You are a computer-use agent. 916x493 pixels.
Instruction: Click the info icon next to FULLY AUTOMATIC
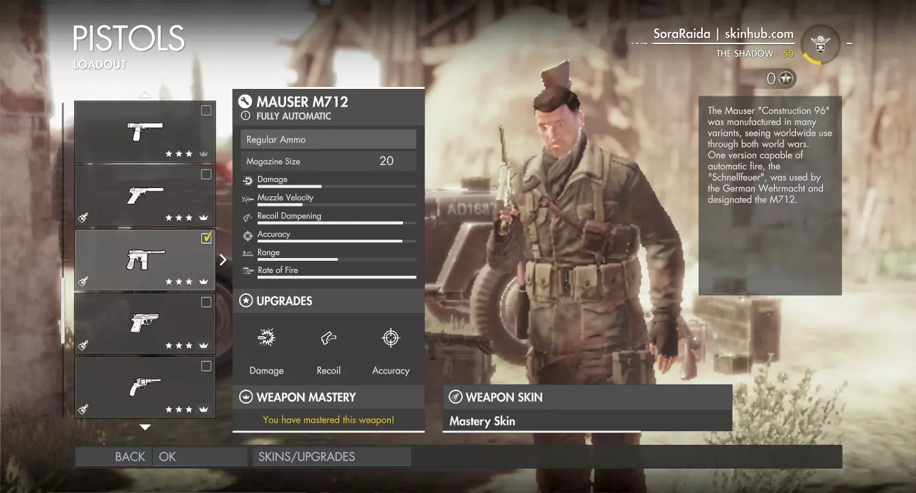(x=246, y=116)
